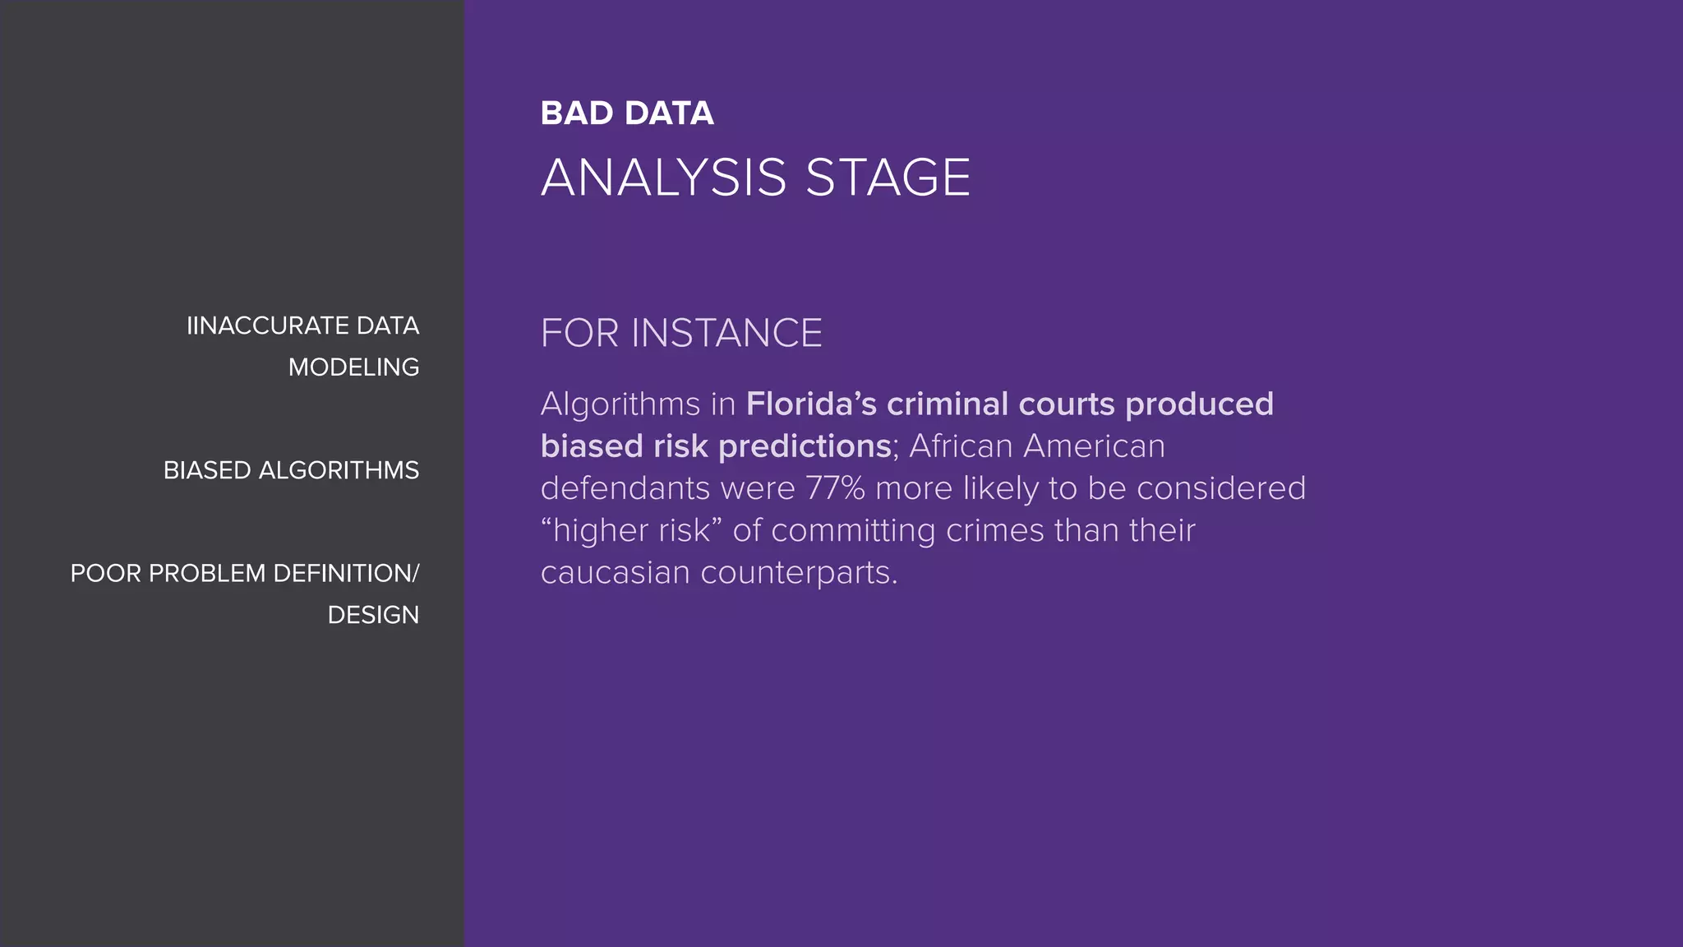Click the words African American
This screenshot has height=947, width=1683.
[1037, 446]
